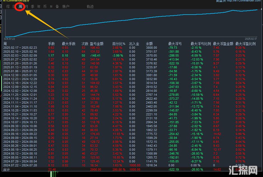Image resolution: width=263 pixels, height=177 pixels.
Task: Click the 盈亏金额 column header
Action: pos(97,44)
